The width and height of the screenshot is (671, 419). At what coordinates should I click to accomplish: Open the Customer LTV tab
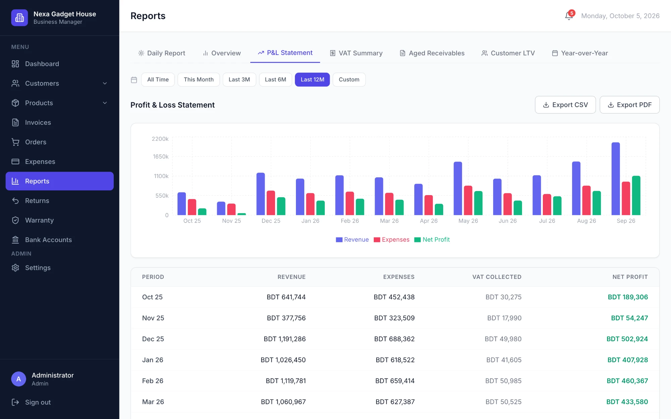pyautogui.click(x=508, y=53)
